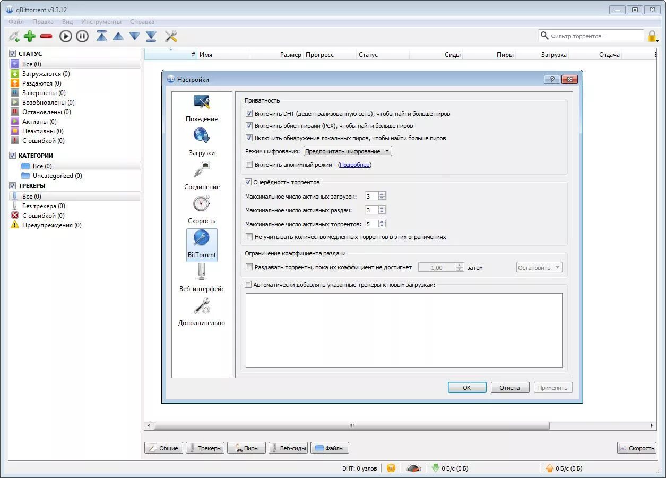Click the trackers list text area
This screenshot has height=478, width=666.
tap(404, 330)
